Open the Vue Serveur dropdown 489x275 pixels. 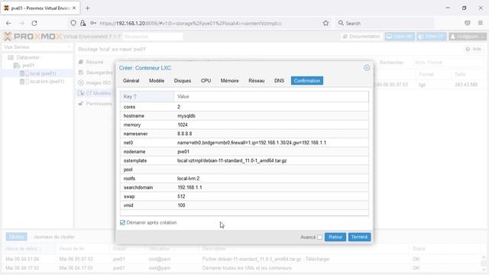[37, 47]
